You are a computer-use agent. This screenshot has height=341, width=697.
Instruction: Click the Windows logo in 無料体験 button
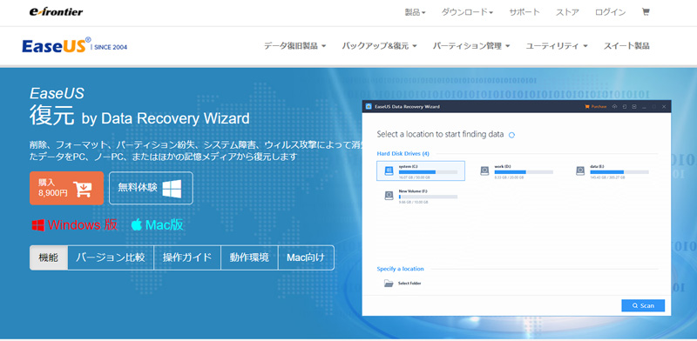[x=172, y=188]
